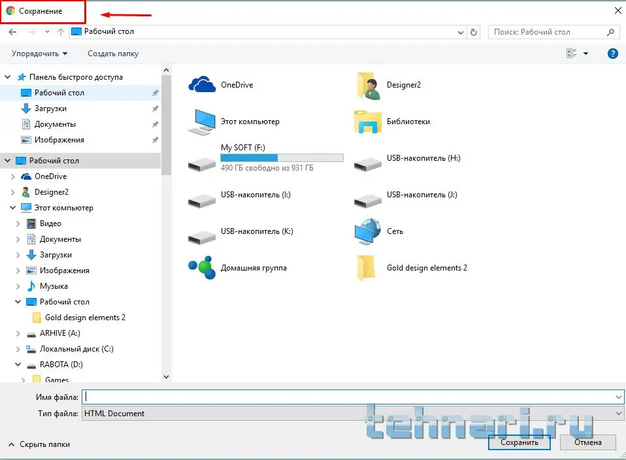Click Создать папку in toolbar
The image size is (626, 460).
coord(113,54)
